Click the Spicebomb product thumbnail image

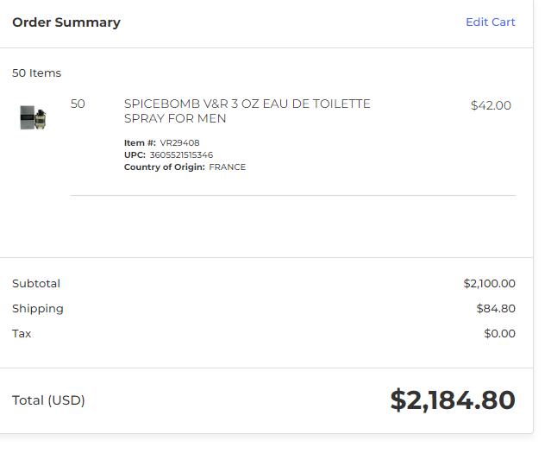[33, 117]
